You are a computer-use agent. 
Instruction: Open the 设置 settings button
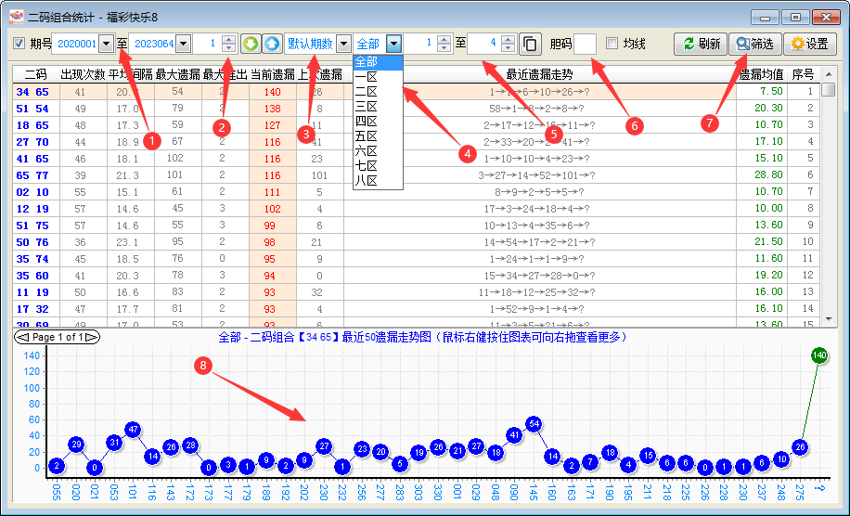[808, 44]
